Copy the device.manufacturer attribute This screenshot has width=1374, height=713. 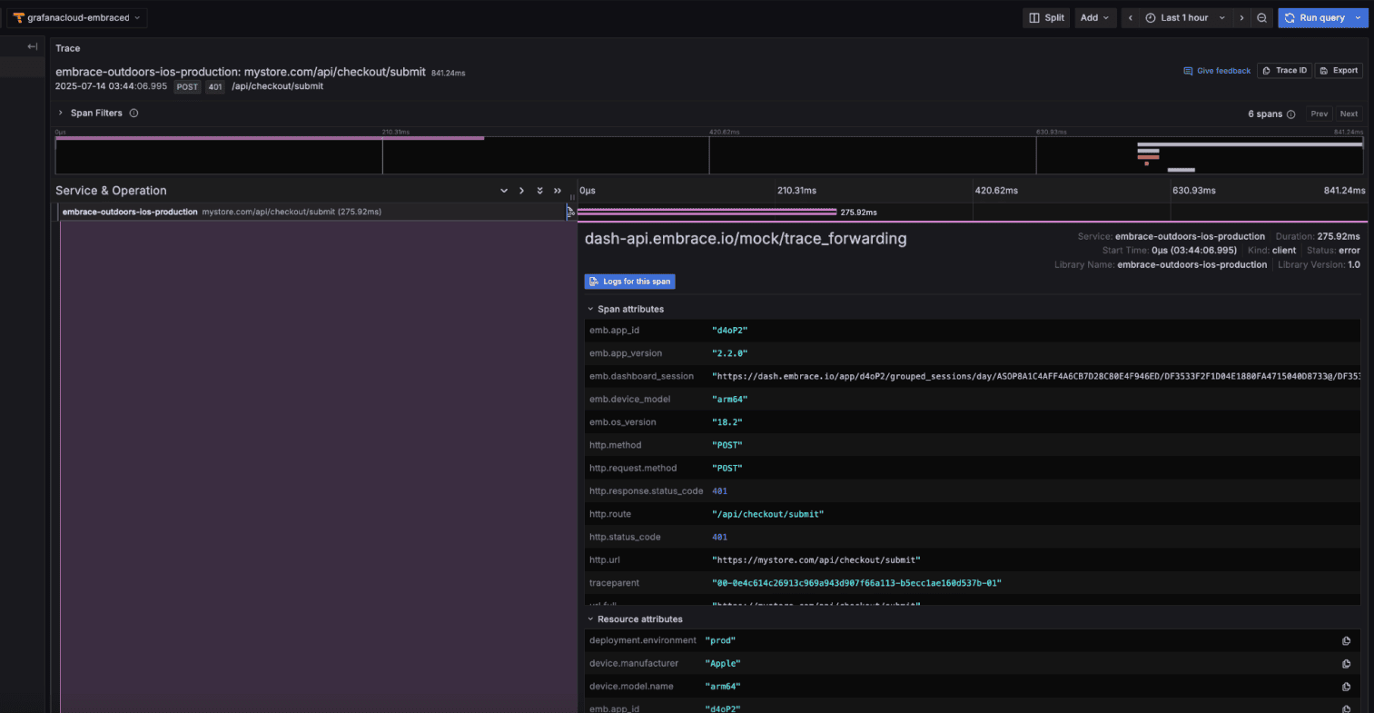coord(1347,664)
